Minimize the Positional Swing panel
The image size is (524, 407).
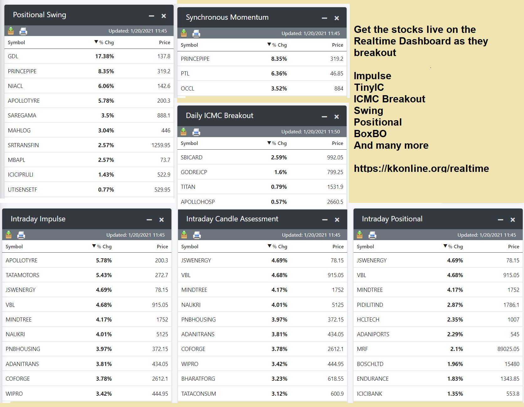coord(151,16)
